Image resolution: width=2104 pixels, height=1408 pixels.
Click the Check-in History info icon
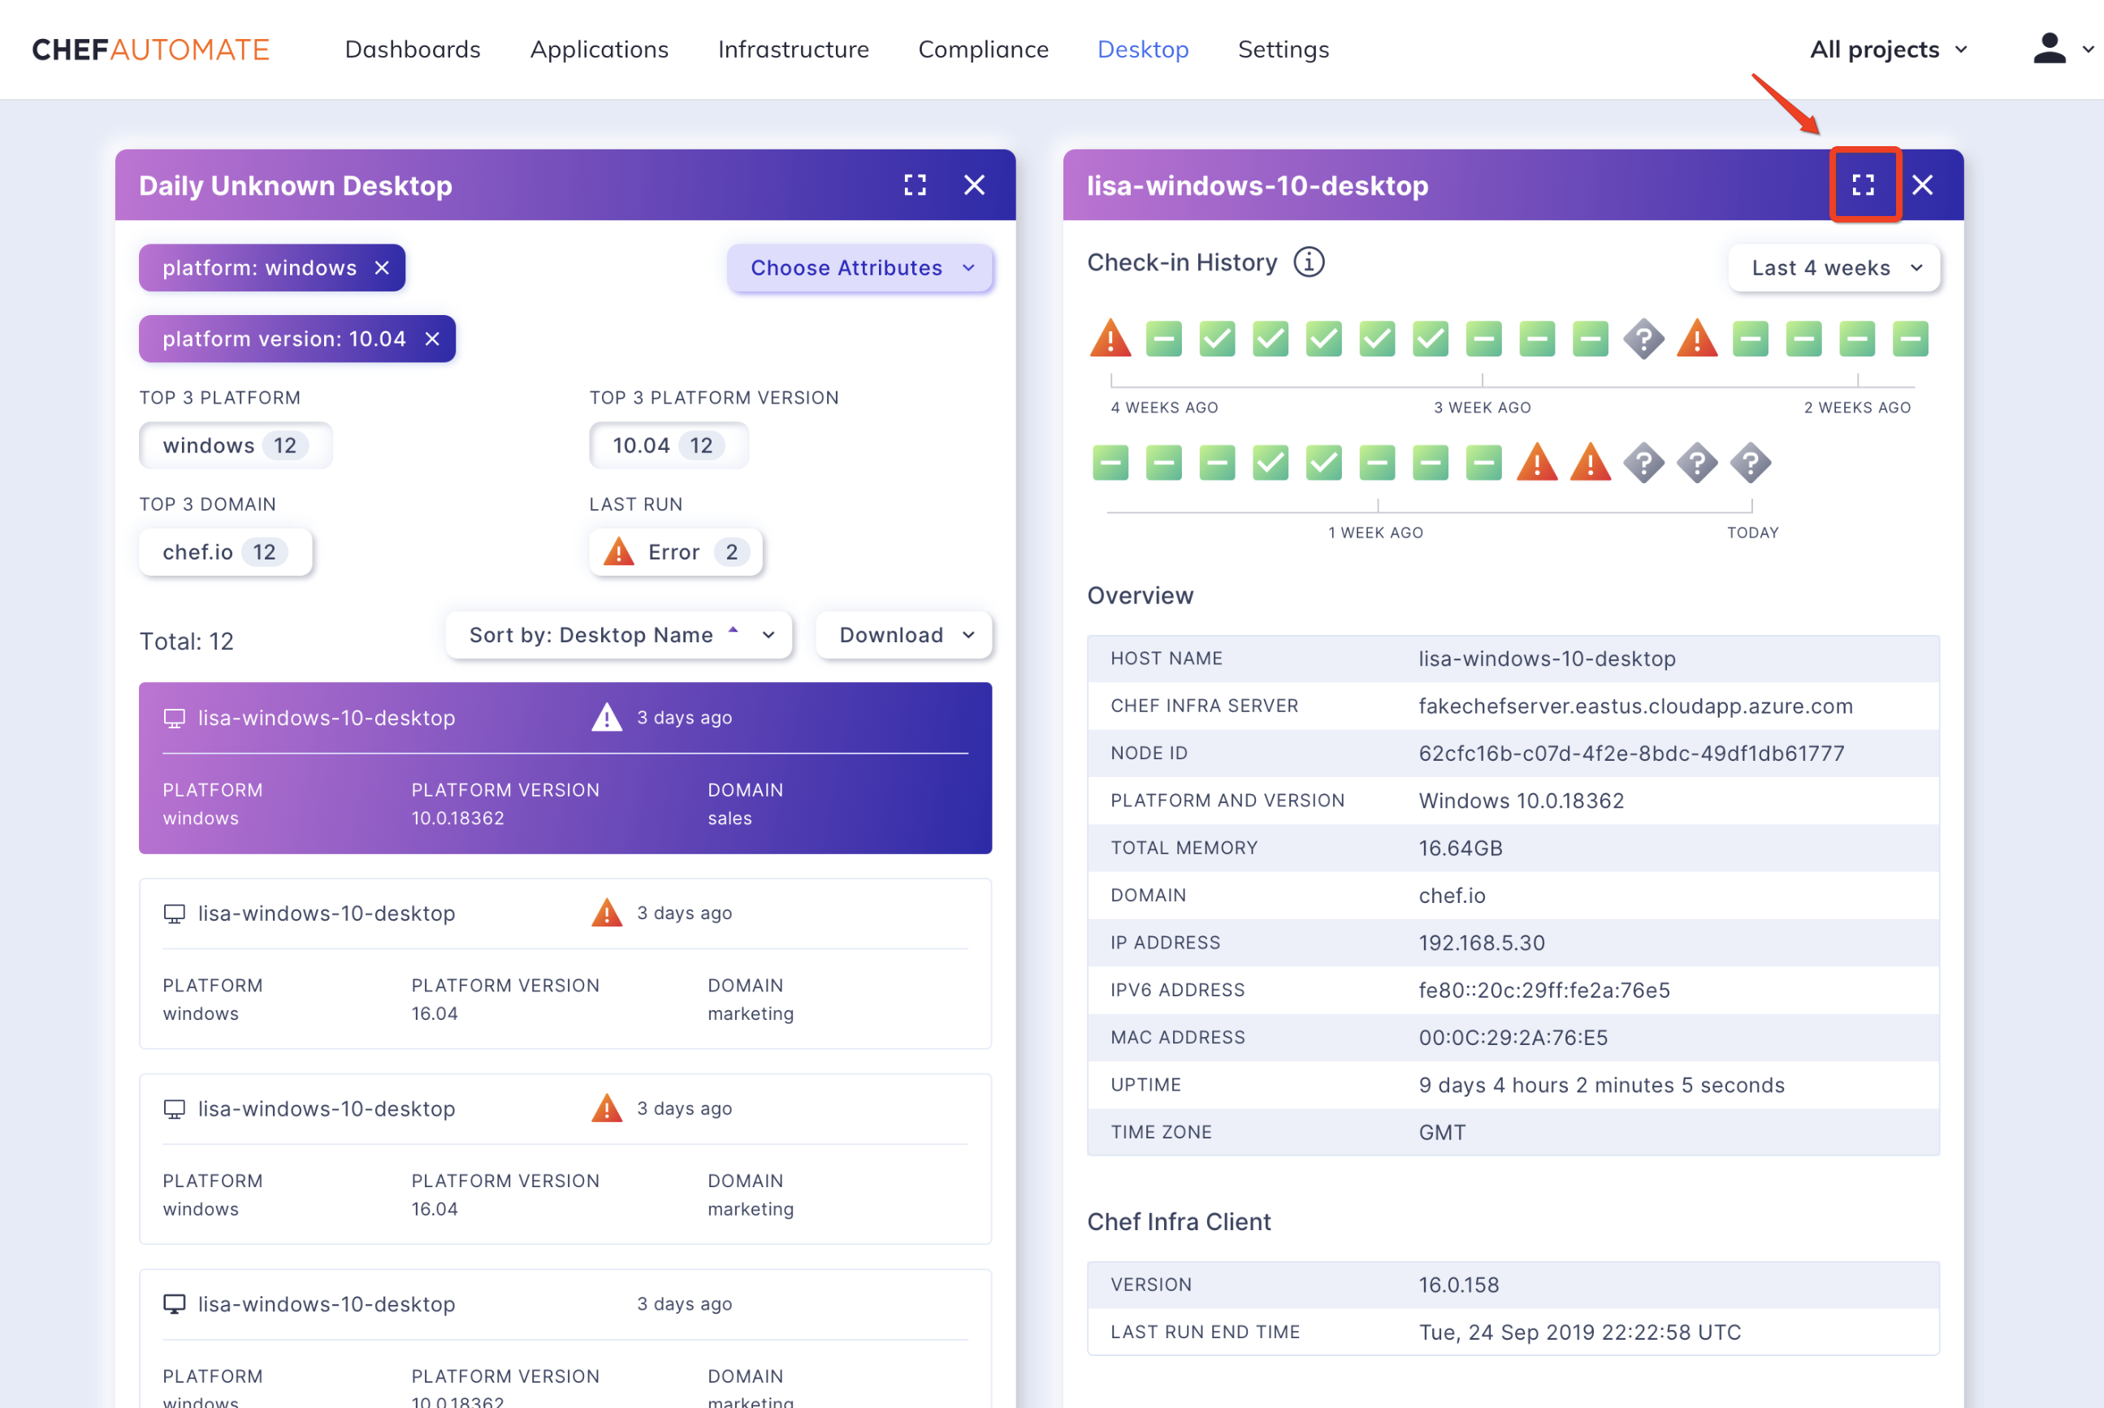click(x=1308, y=262)
